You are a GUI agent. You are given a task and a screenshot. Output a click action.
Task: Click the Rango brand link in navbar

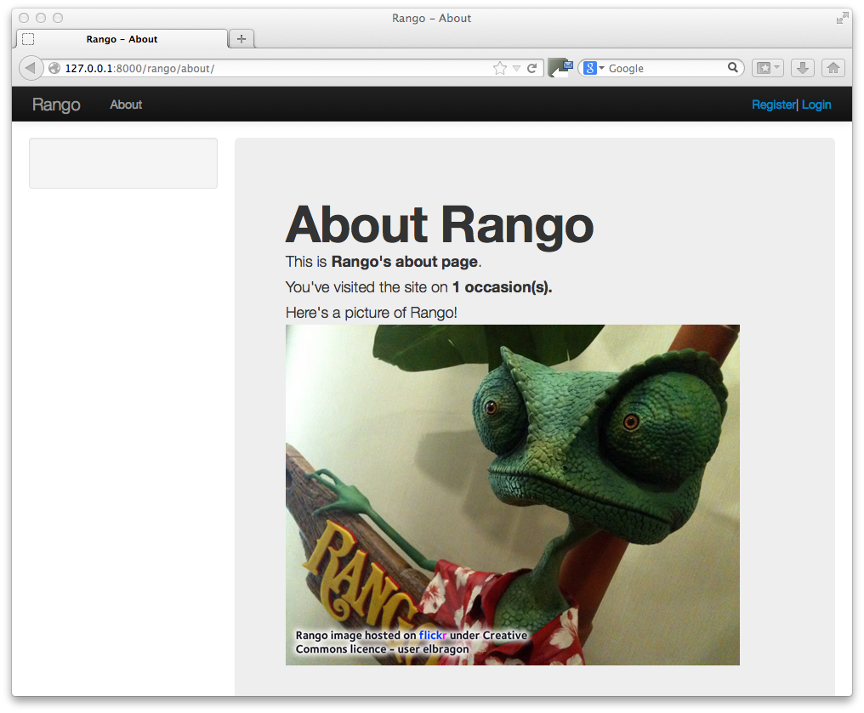56,105
